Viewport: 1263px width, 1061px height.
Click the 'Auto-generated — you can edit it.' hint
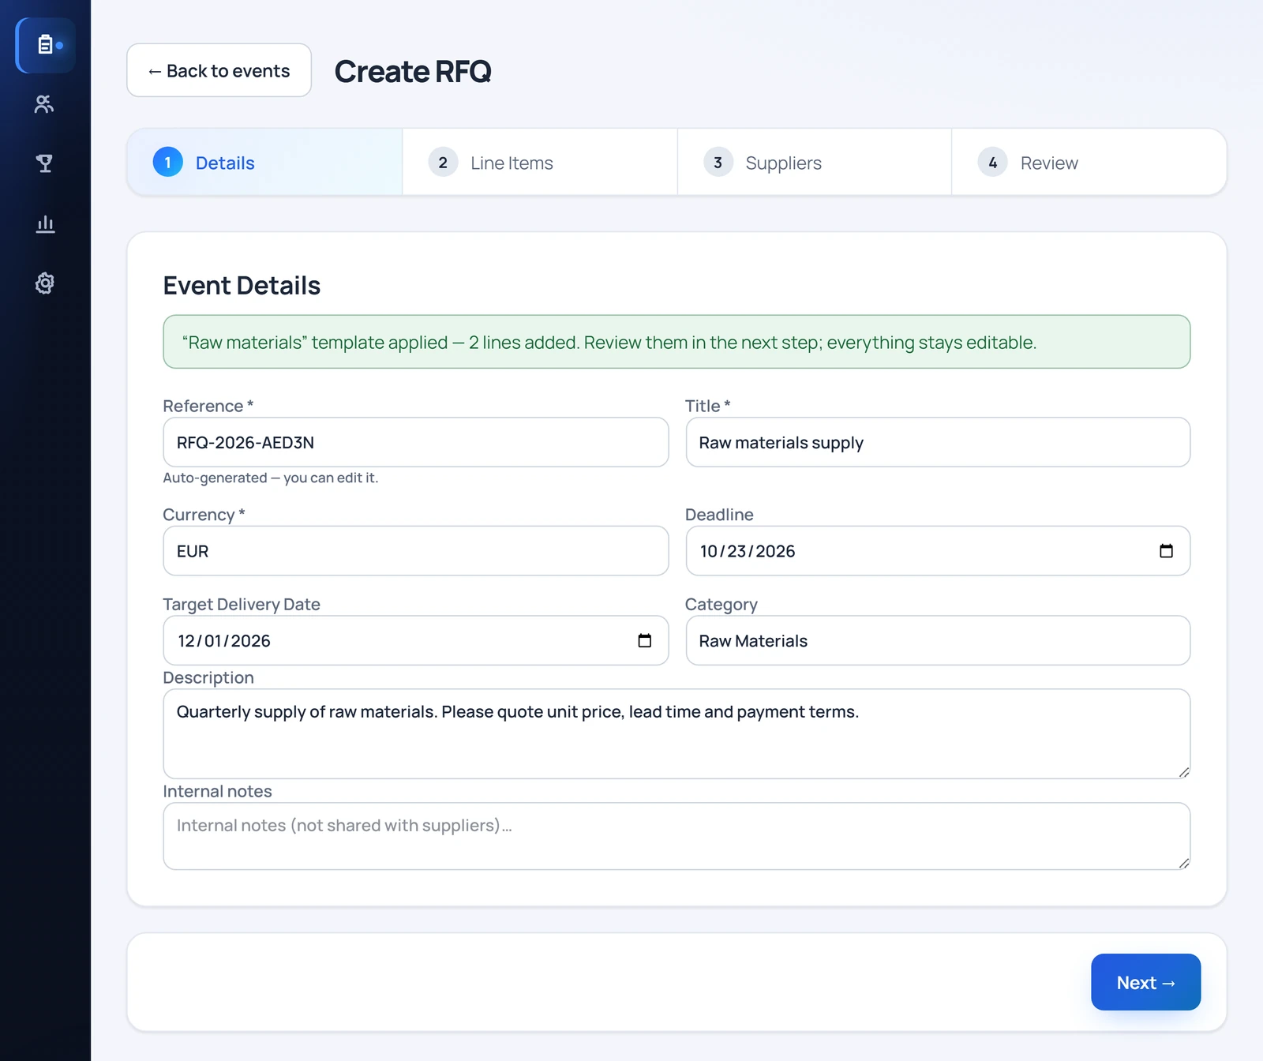[271, 478]
